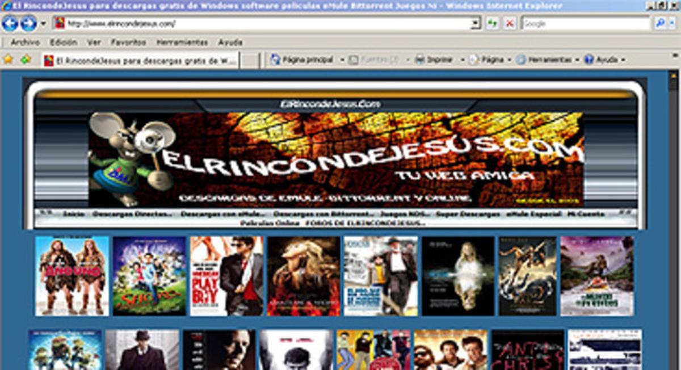681x370 pixels.
Task: Open the Ayuda menu in menu bar
Action: coord(230,43)
